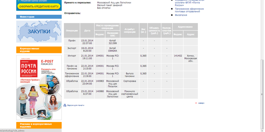Click the Московский Асц цех Посылок cell
Screen dimensions: 265x132
click(113, 84)
